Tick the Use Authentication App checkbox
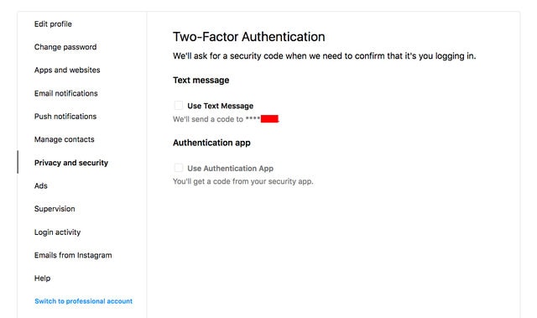This screenshot has height=318, width=537. [x=179, y=168]
